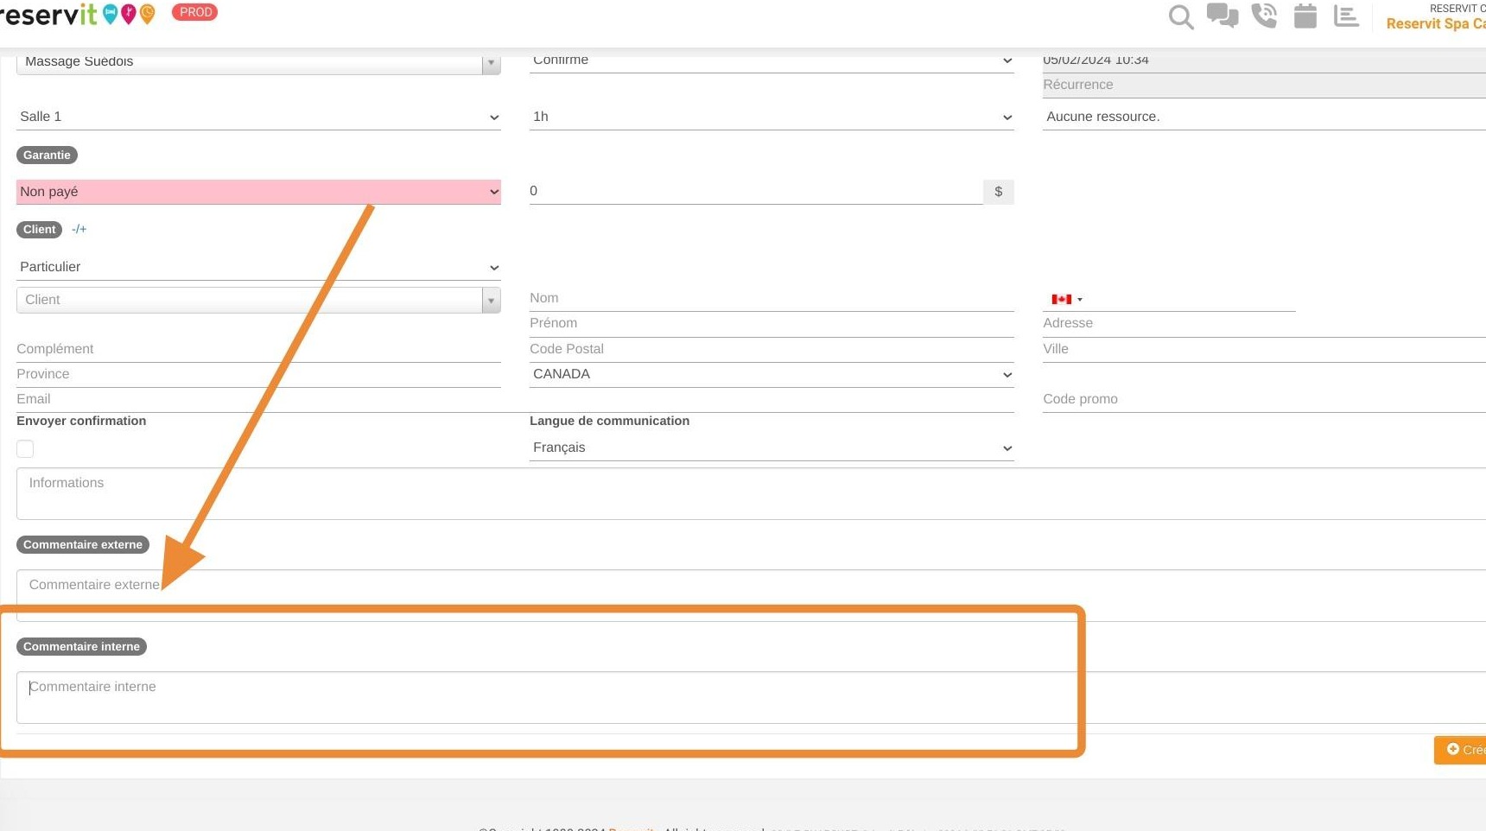Screen dimensions: 1486x831
Task: Open the Non payé guarantee dropdown
Action: (258, 192)
